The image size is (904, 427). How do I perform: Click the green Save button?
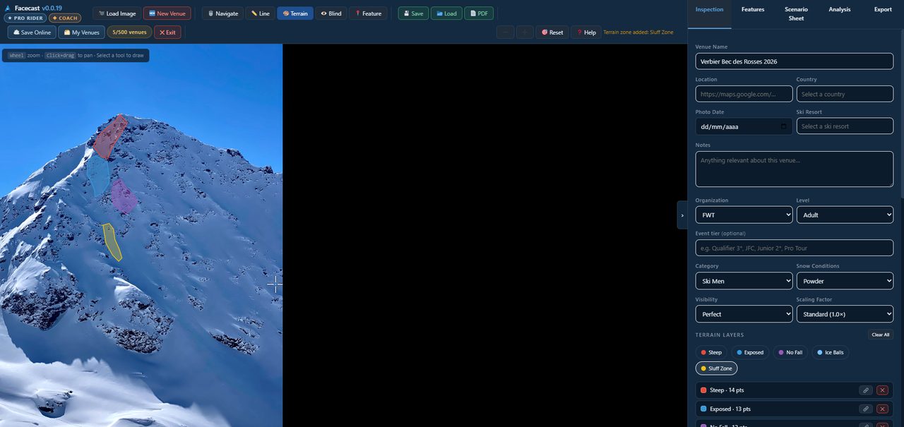(x=413, y=13)
